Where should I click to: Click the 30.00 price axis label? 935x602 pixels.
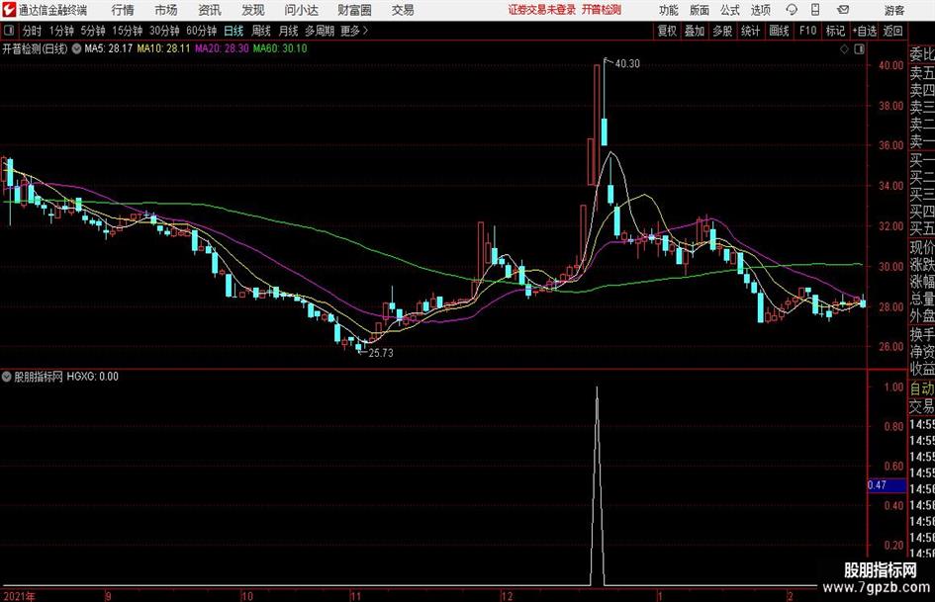[891, 267]
